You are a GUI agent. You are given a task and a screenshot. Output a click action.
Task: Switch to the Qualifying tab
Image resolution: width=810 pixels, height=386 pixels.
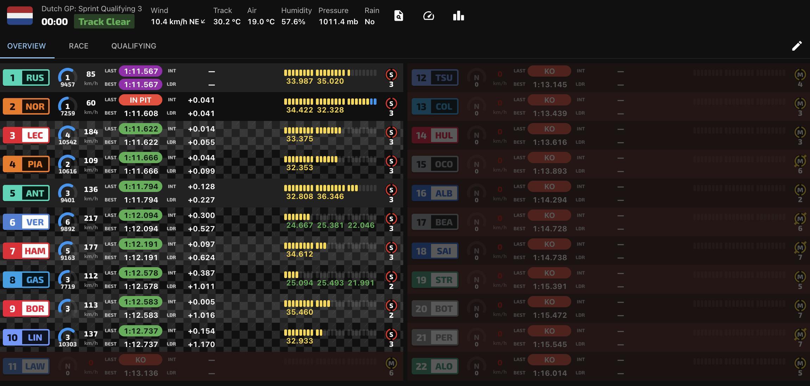[134, 46]
